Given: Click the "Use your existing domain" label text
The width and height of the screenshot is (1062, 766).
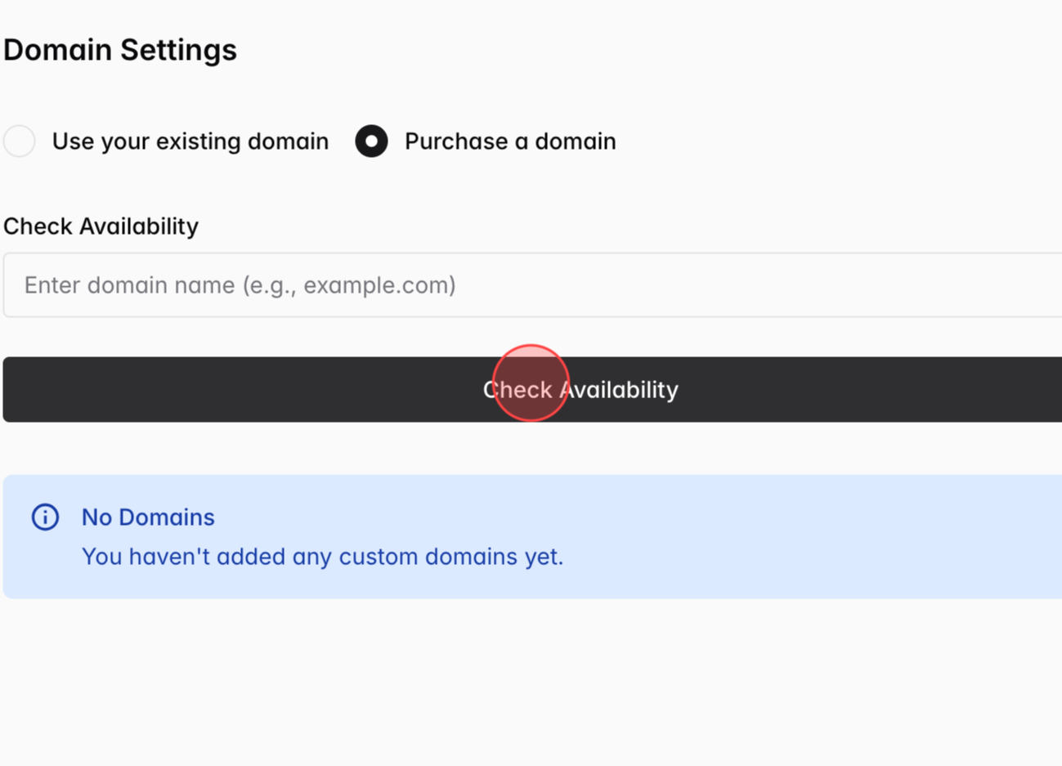Looking at the screenshot, I should click(x=190, y=141).
